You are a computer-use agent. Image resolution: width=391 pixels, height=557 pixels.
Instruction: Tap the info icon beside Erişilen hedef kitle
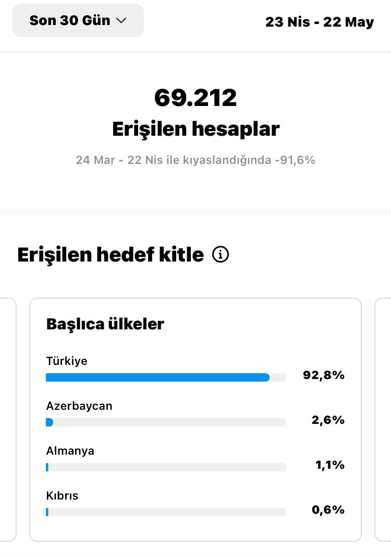point(221,254)
